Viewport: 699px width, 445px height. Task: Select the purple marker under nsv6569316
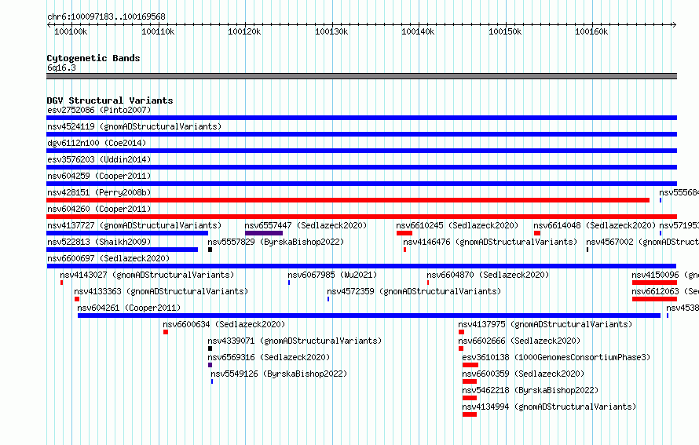(x=210, y=365)
